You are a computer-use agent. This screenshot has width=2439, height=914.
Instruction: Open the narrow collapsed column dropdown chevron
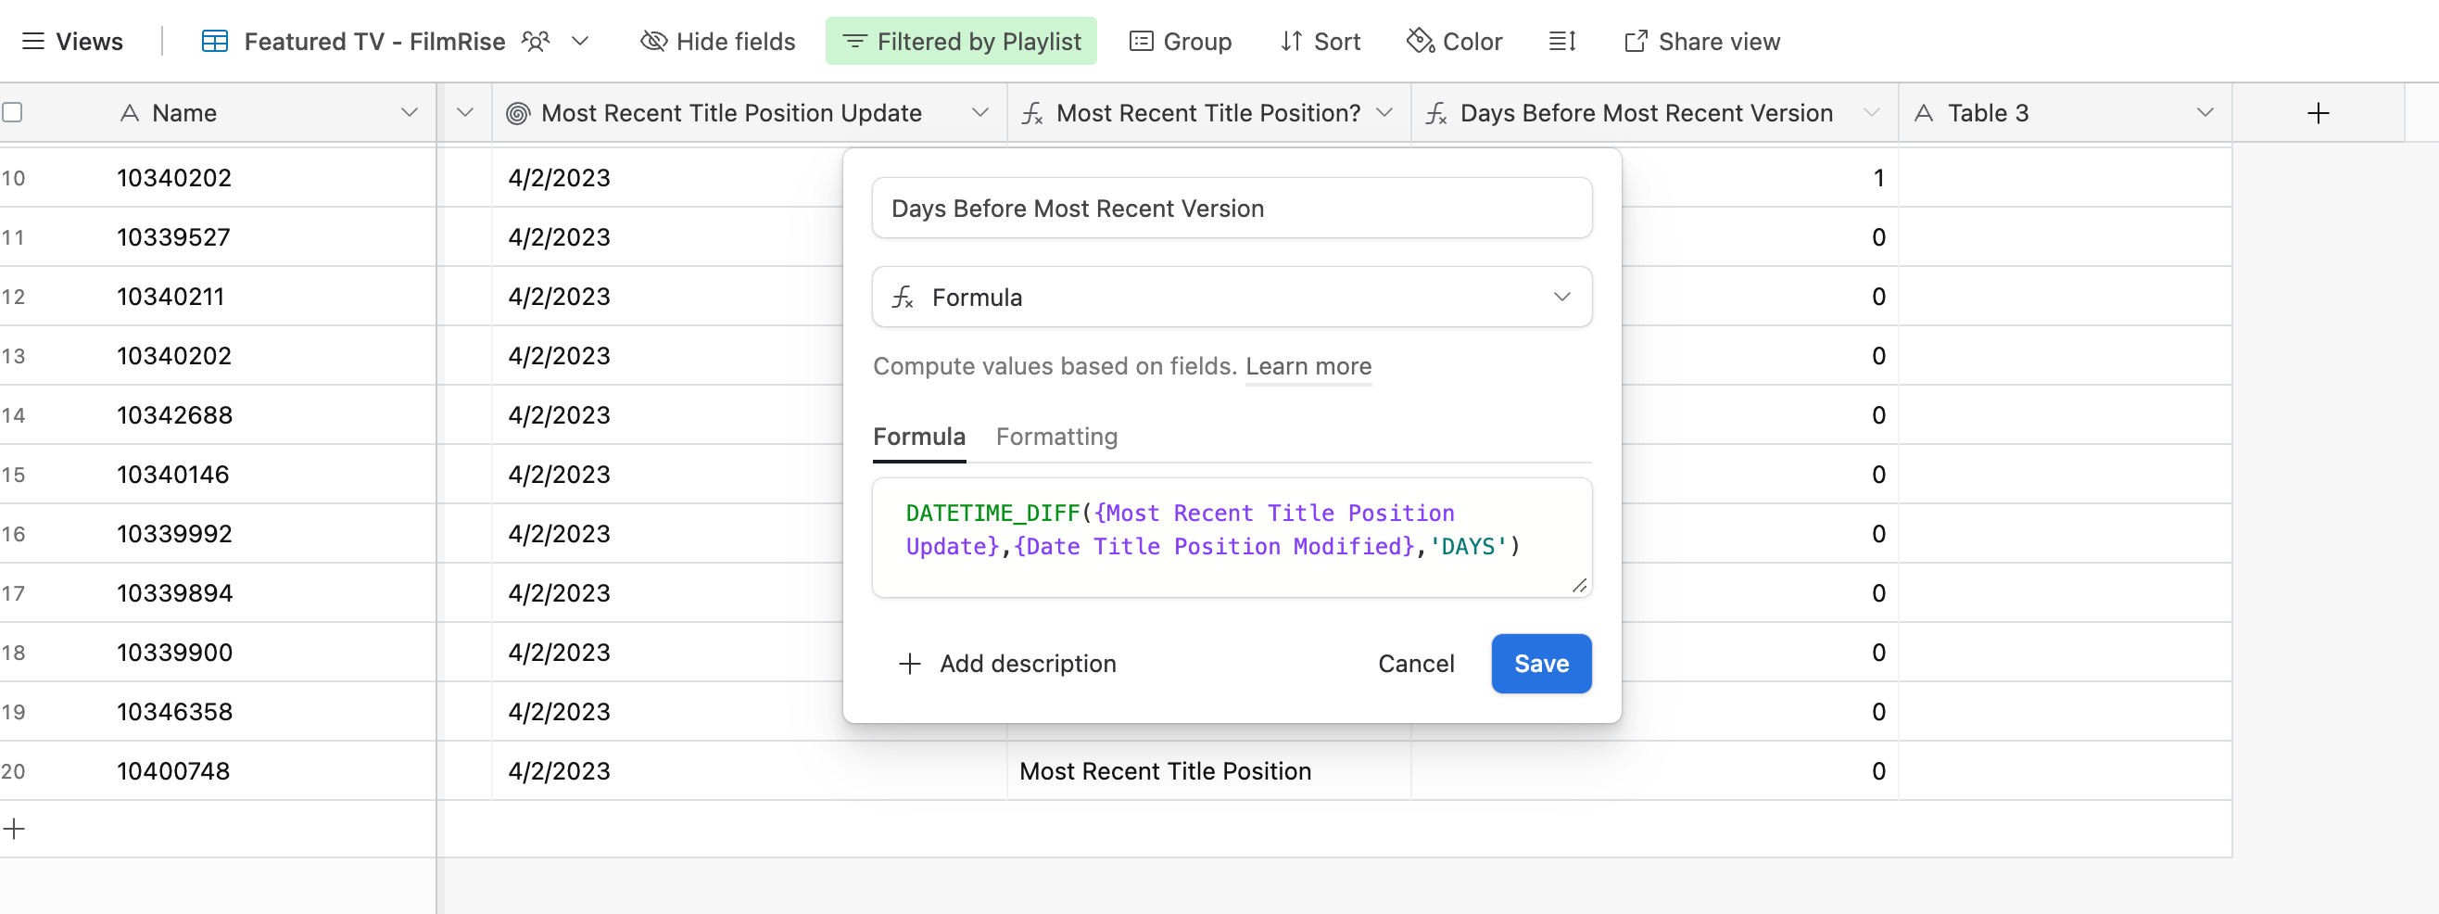(x=464, y=113)
